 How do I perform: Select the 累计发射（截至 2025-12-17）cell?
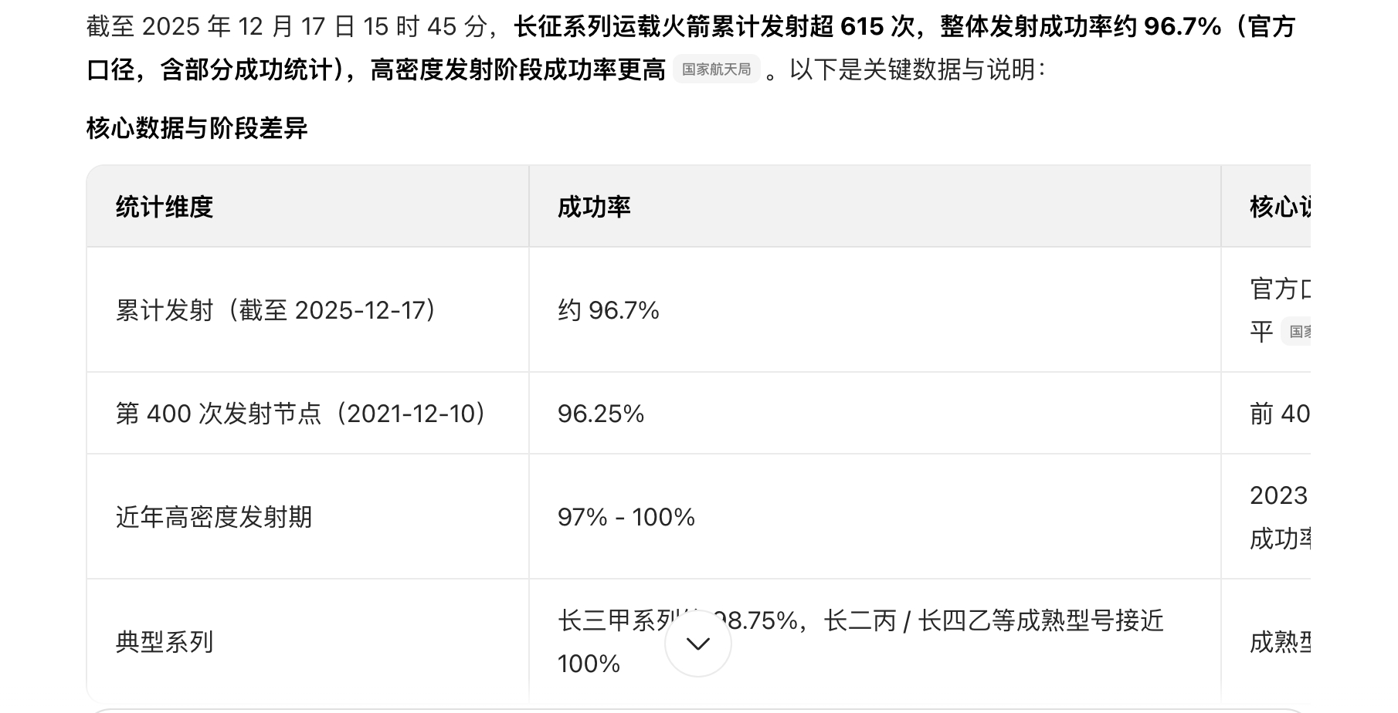277,310
